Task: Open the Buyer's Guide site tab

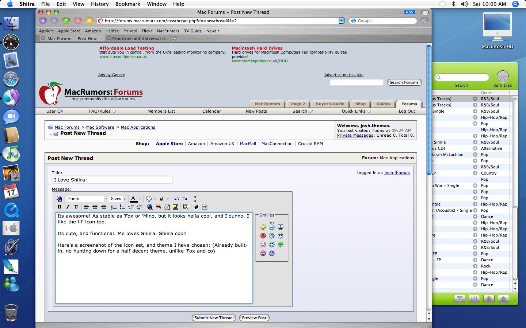Action: click(x=330, y=104)
